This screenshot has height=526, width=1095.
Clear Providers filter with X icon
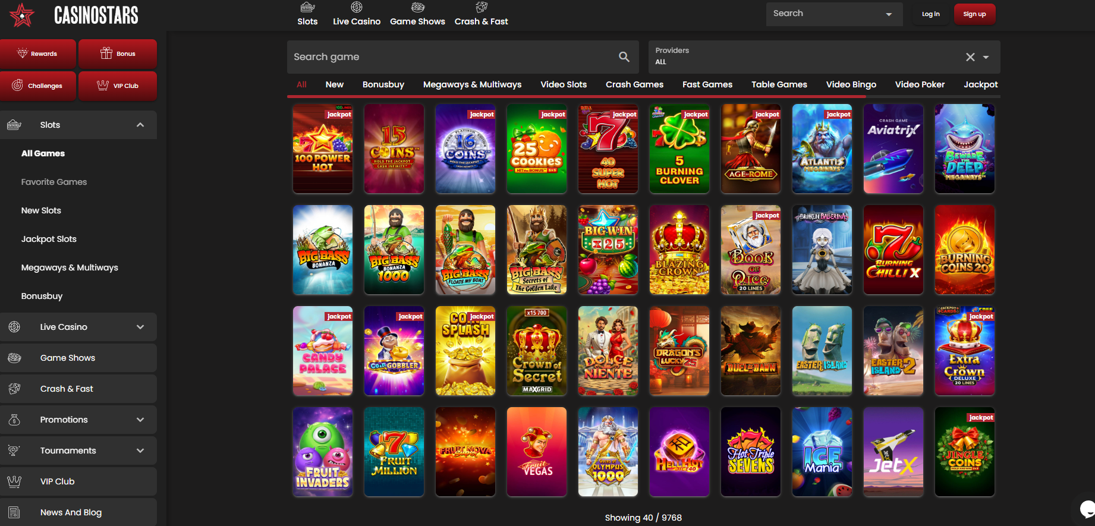970,57
